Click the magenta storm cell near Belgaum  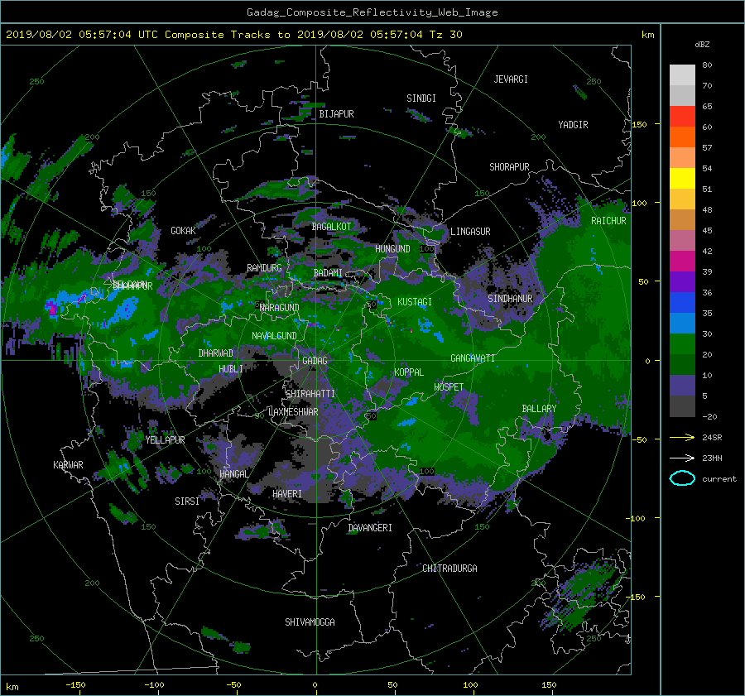coord(53,309)
